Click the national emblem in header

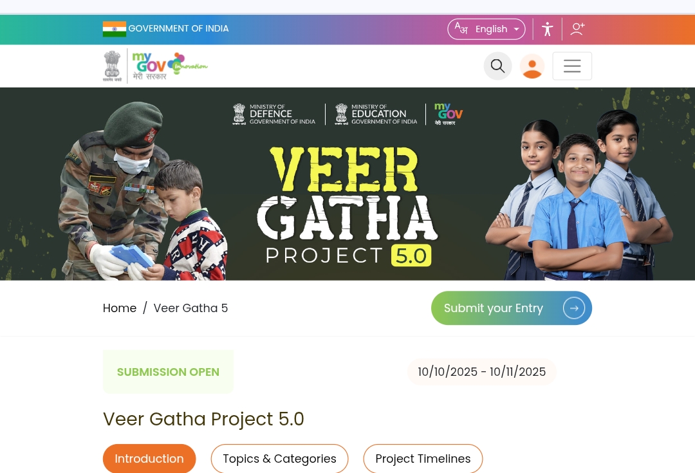coord(112,66)
